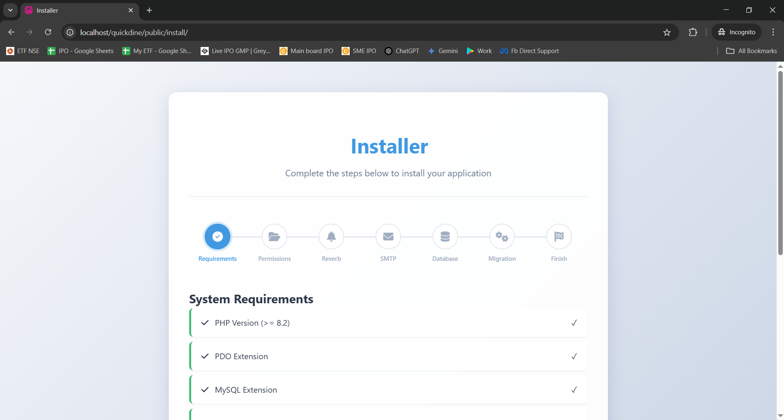Click the Migration step label
The image size is (784, 420).
pyautogui.click(x=502, y=259)
